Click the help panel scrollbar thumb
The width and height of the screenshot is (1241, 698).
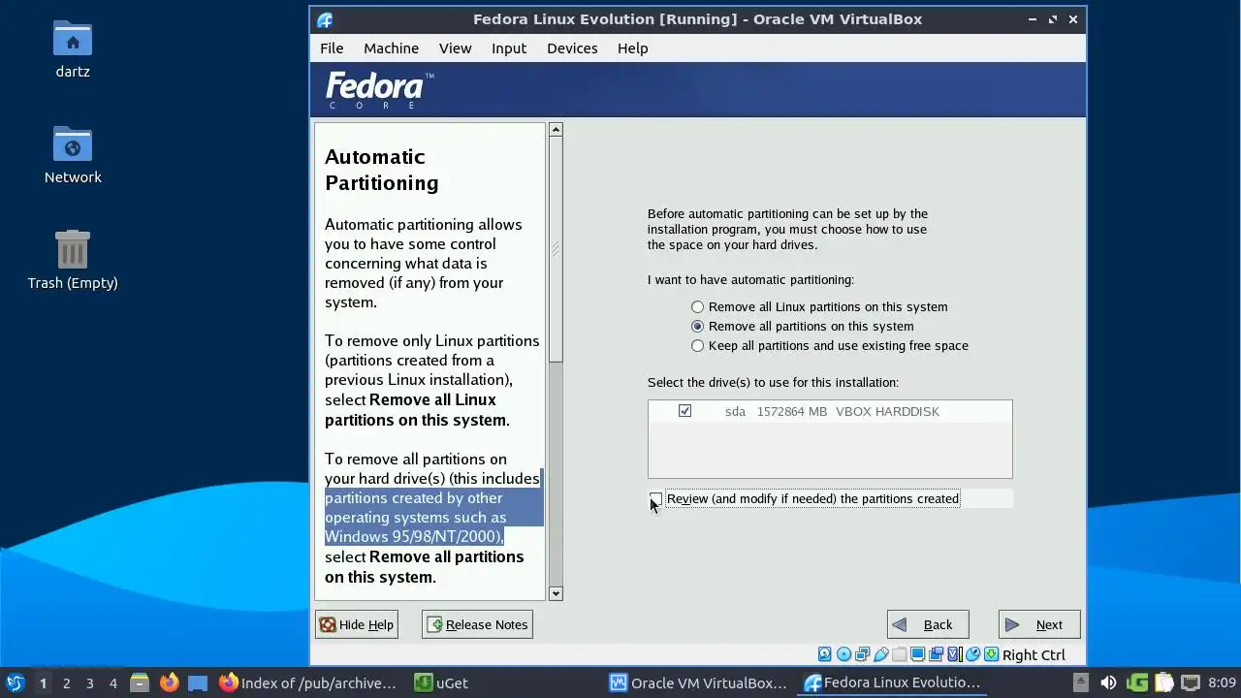click(x=556, y=250)
